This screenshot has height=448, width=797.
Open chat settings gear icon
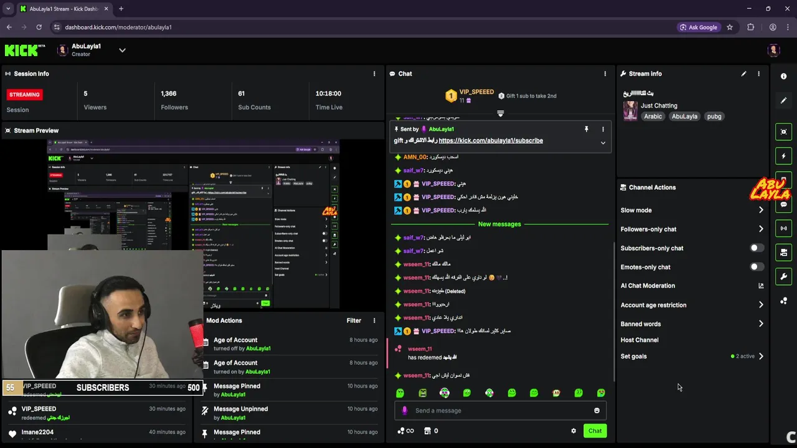573,431
